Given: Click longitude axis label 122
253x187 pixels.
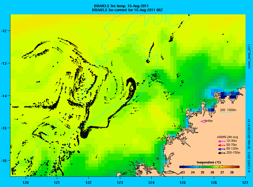Looking at the screenshot, I should [x=89, y=183].
